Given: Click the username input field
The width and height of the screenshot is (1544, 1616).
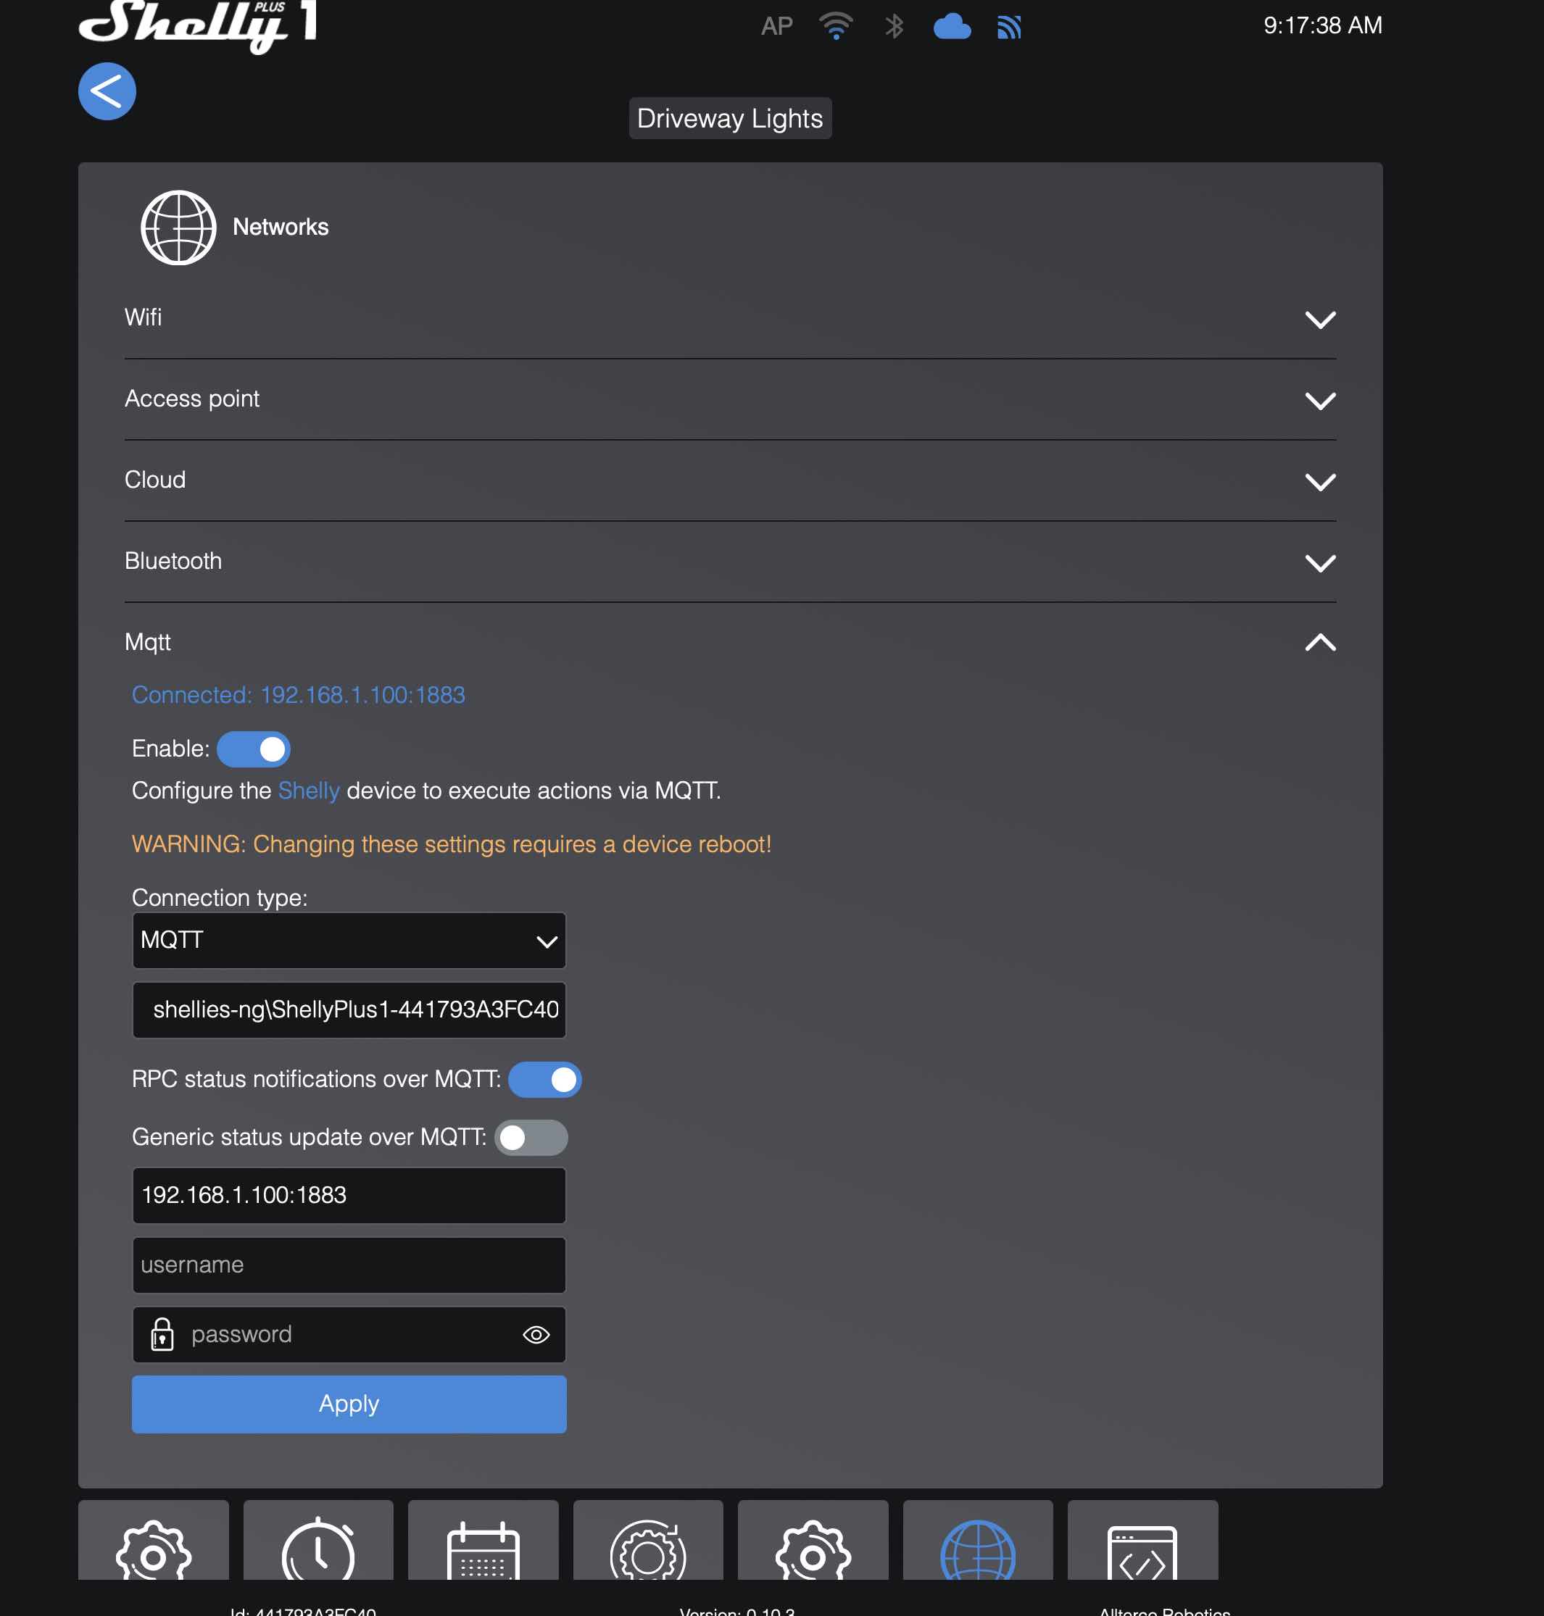Looking at the screenshot, I should (x=349, y=1265).
